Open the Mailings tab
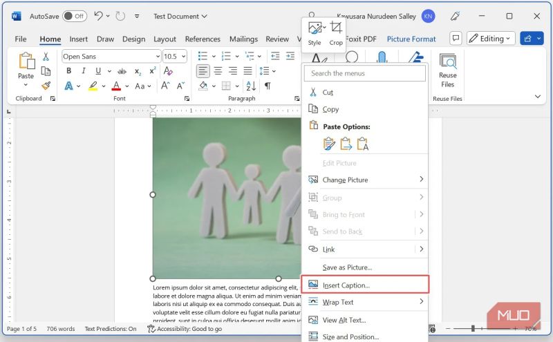 [243, 39]
